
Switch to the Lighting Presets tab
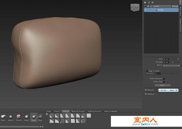pyautogui.click(x=94, y=111)
